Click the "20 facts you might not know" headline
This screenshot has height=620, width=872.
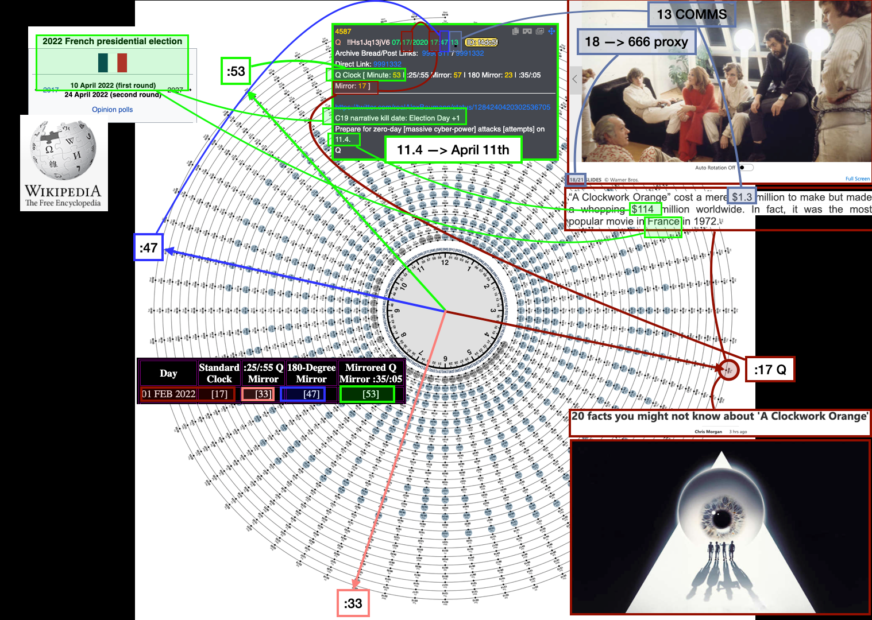coord(720,416)
